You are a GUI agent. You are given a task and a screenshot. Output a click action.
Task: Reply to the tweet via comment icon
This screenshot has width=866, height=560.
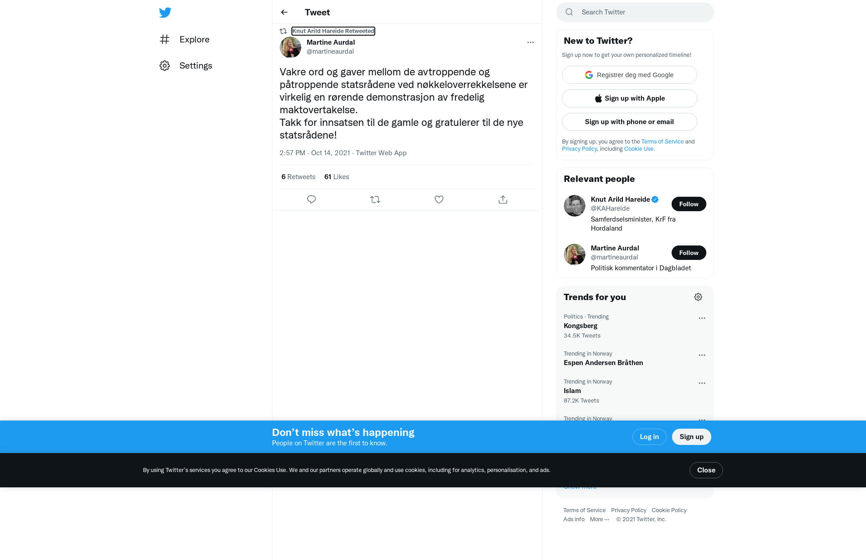point(311,199)
